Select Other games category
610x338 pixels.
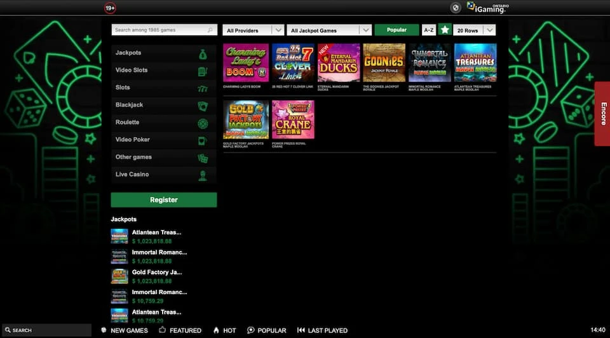tap(164, 158)
